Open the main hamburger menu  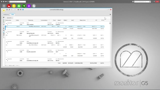click(x=4, y=6)
